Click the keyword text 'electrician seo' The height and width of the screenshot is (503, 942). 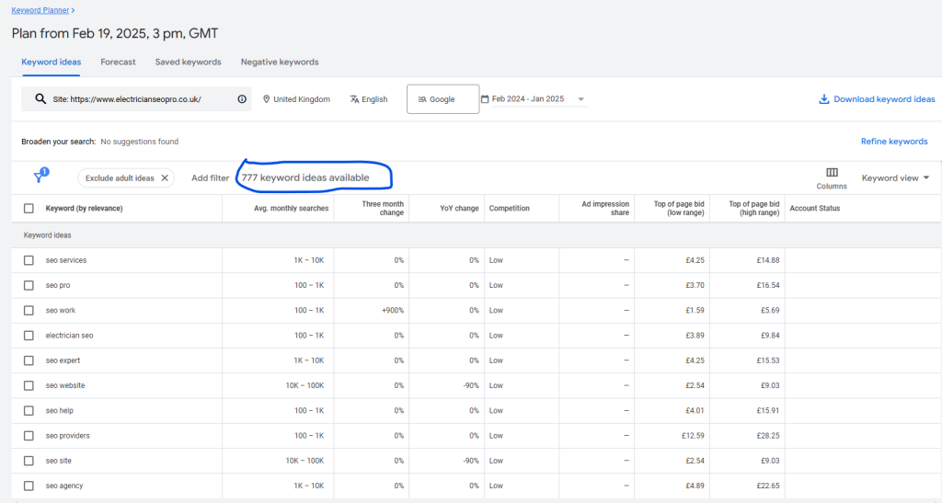69,336
